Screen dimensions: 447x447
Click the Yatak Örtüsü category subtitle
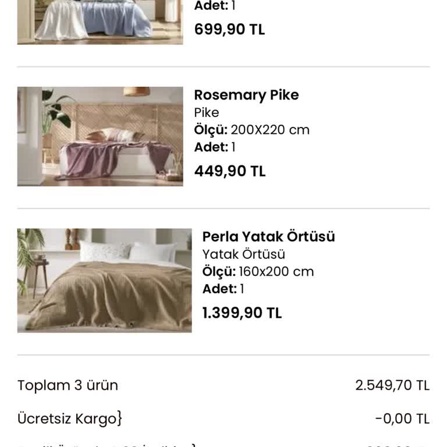coord(243,254)
